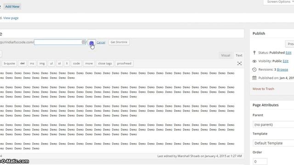Click the Add New page button
294x165 pixels.
click(x=12, y=6)
